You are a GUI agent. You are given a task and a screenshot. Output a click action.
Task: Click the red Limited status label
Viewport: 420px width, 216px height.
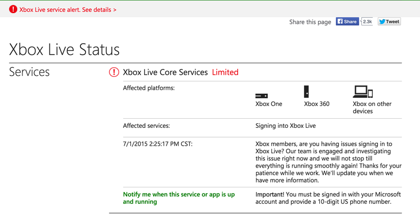225,72
